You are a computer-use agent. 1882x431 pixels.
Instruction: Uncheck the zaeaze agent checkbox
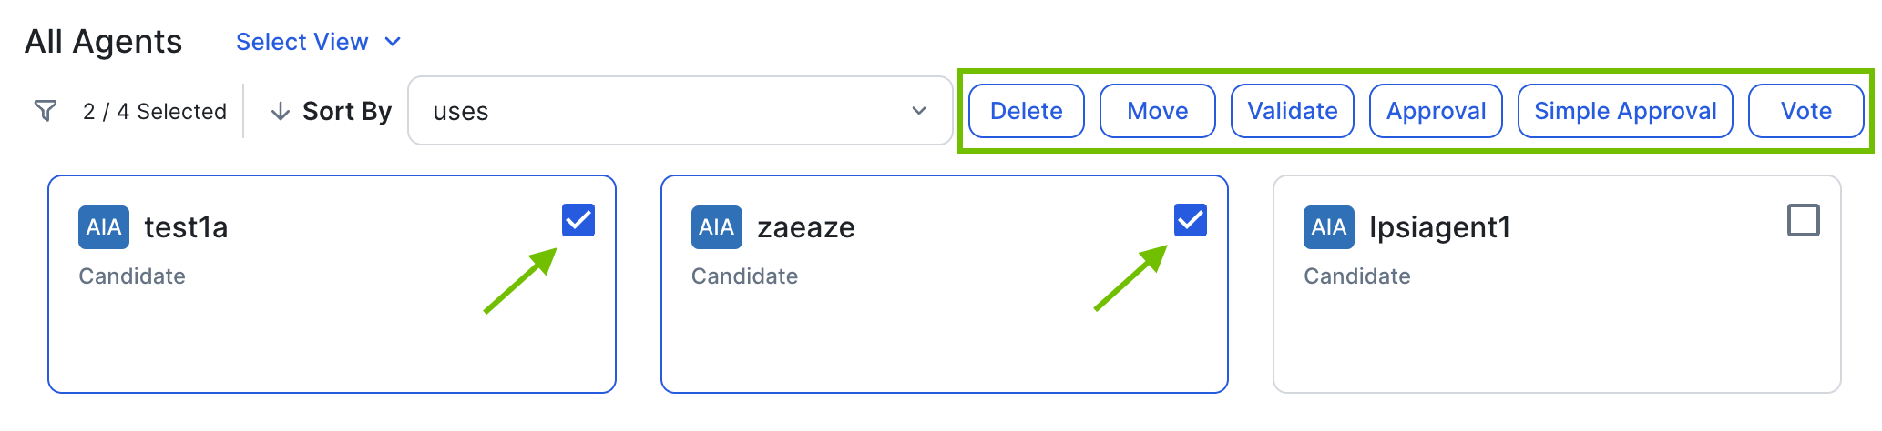click(x=1191, y=220)
